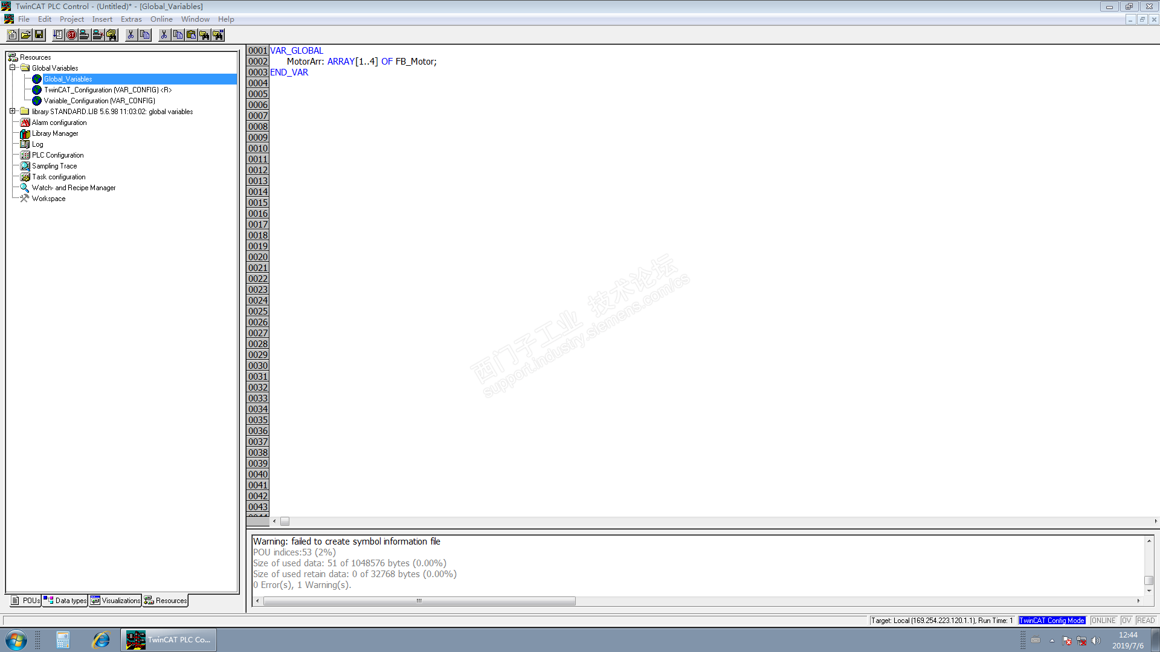The width and height of the screenshot is (1160, 652).
Task: Click the Login computer icon
Action: point(85,35)
